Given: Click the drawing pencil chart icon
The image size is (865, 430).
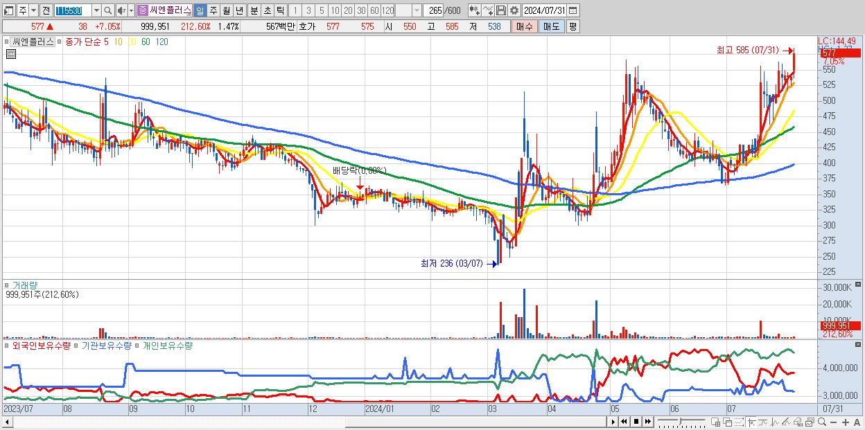Looking at the screenshot, I should (x=787, y=422).
